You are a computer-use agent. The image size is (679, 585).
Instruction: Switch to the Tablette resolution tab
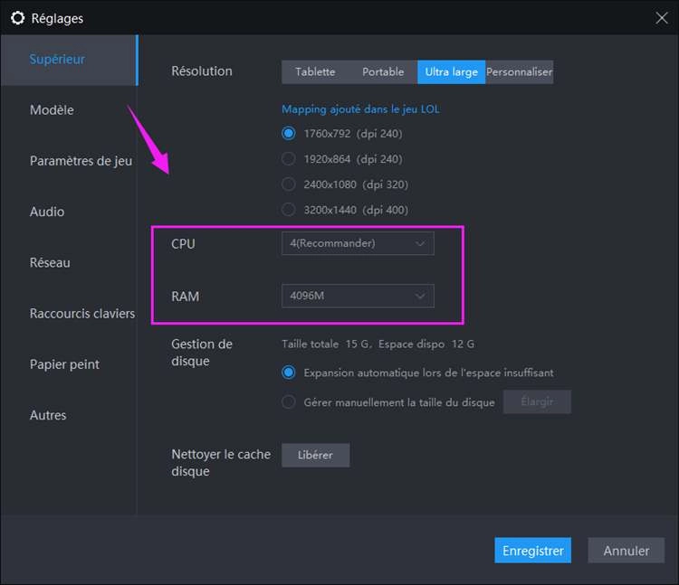click(315, 72)
